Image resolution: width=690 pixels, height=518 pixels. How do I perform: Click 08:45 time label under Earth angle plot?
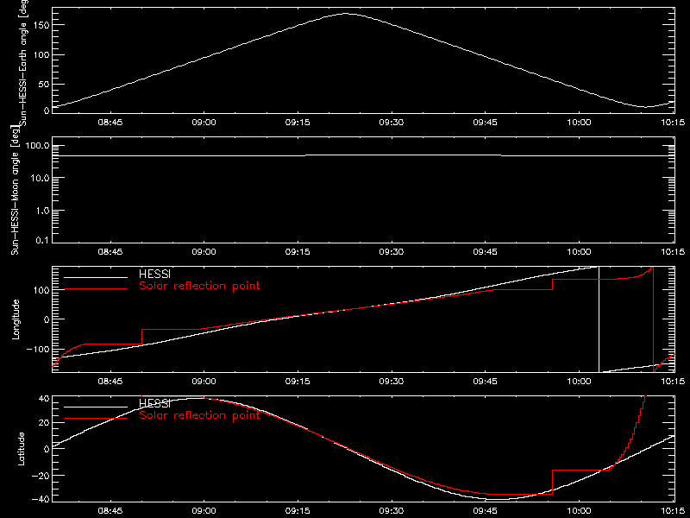[110, 123]
